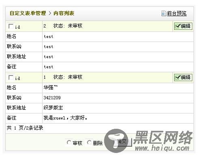Click the 织梦版主 address value
The image size is (198, 155).
[x=53, y=108]
